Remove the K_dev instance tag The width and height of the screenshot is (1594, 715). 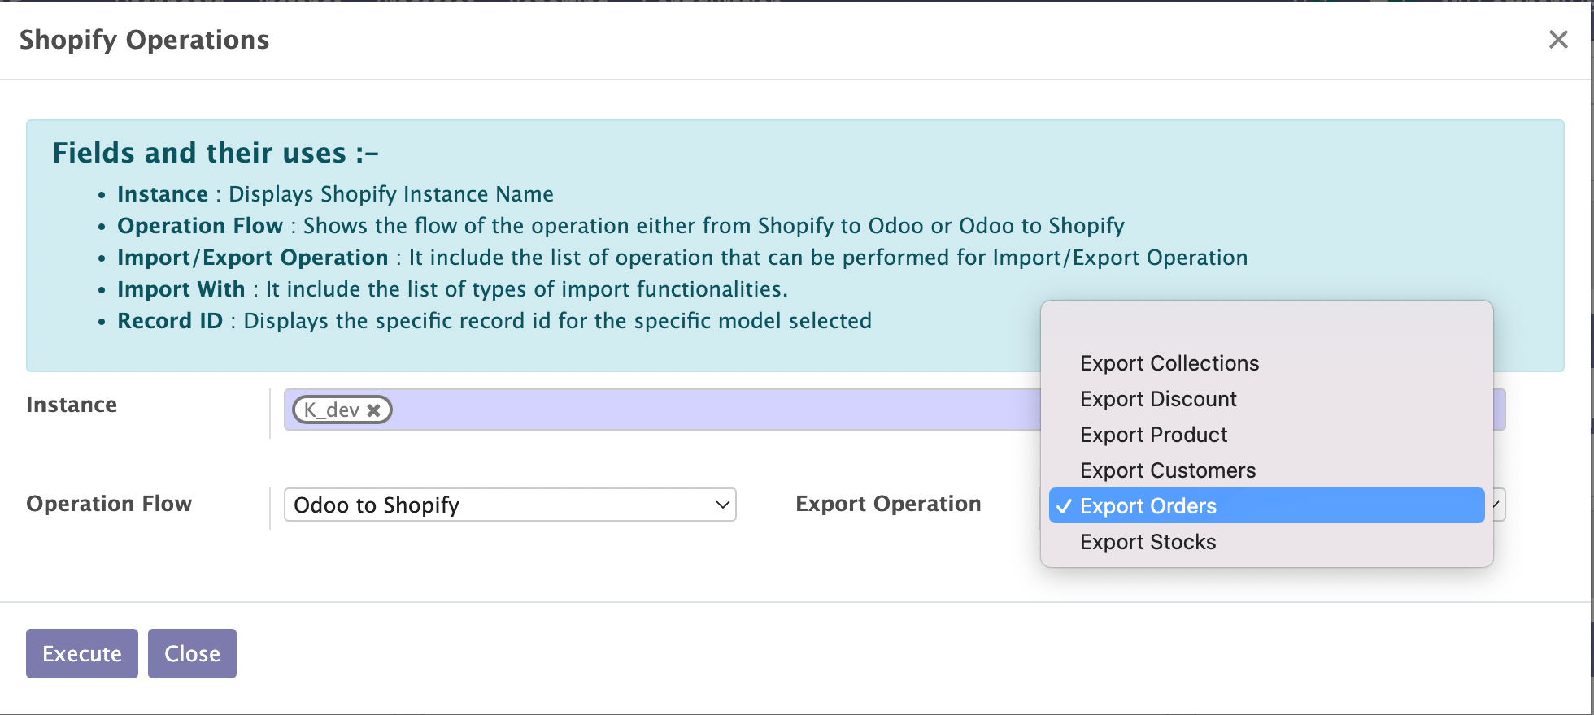tap(373, 410)
